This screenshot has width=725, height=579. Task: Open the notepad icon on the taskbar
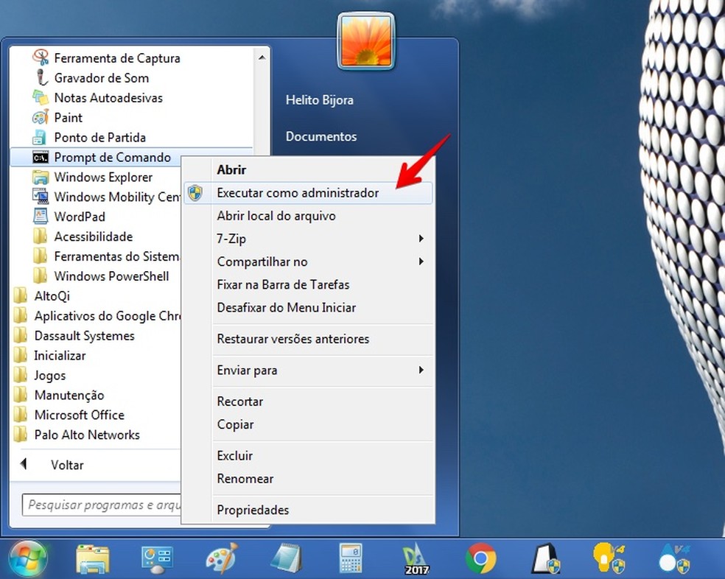click(x=285, y=559)
